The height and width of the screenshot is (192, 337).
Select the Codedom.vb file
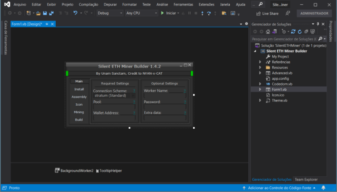[282, 84]
